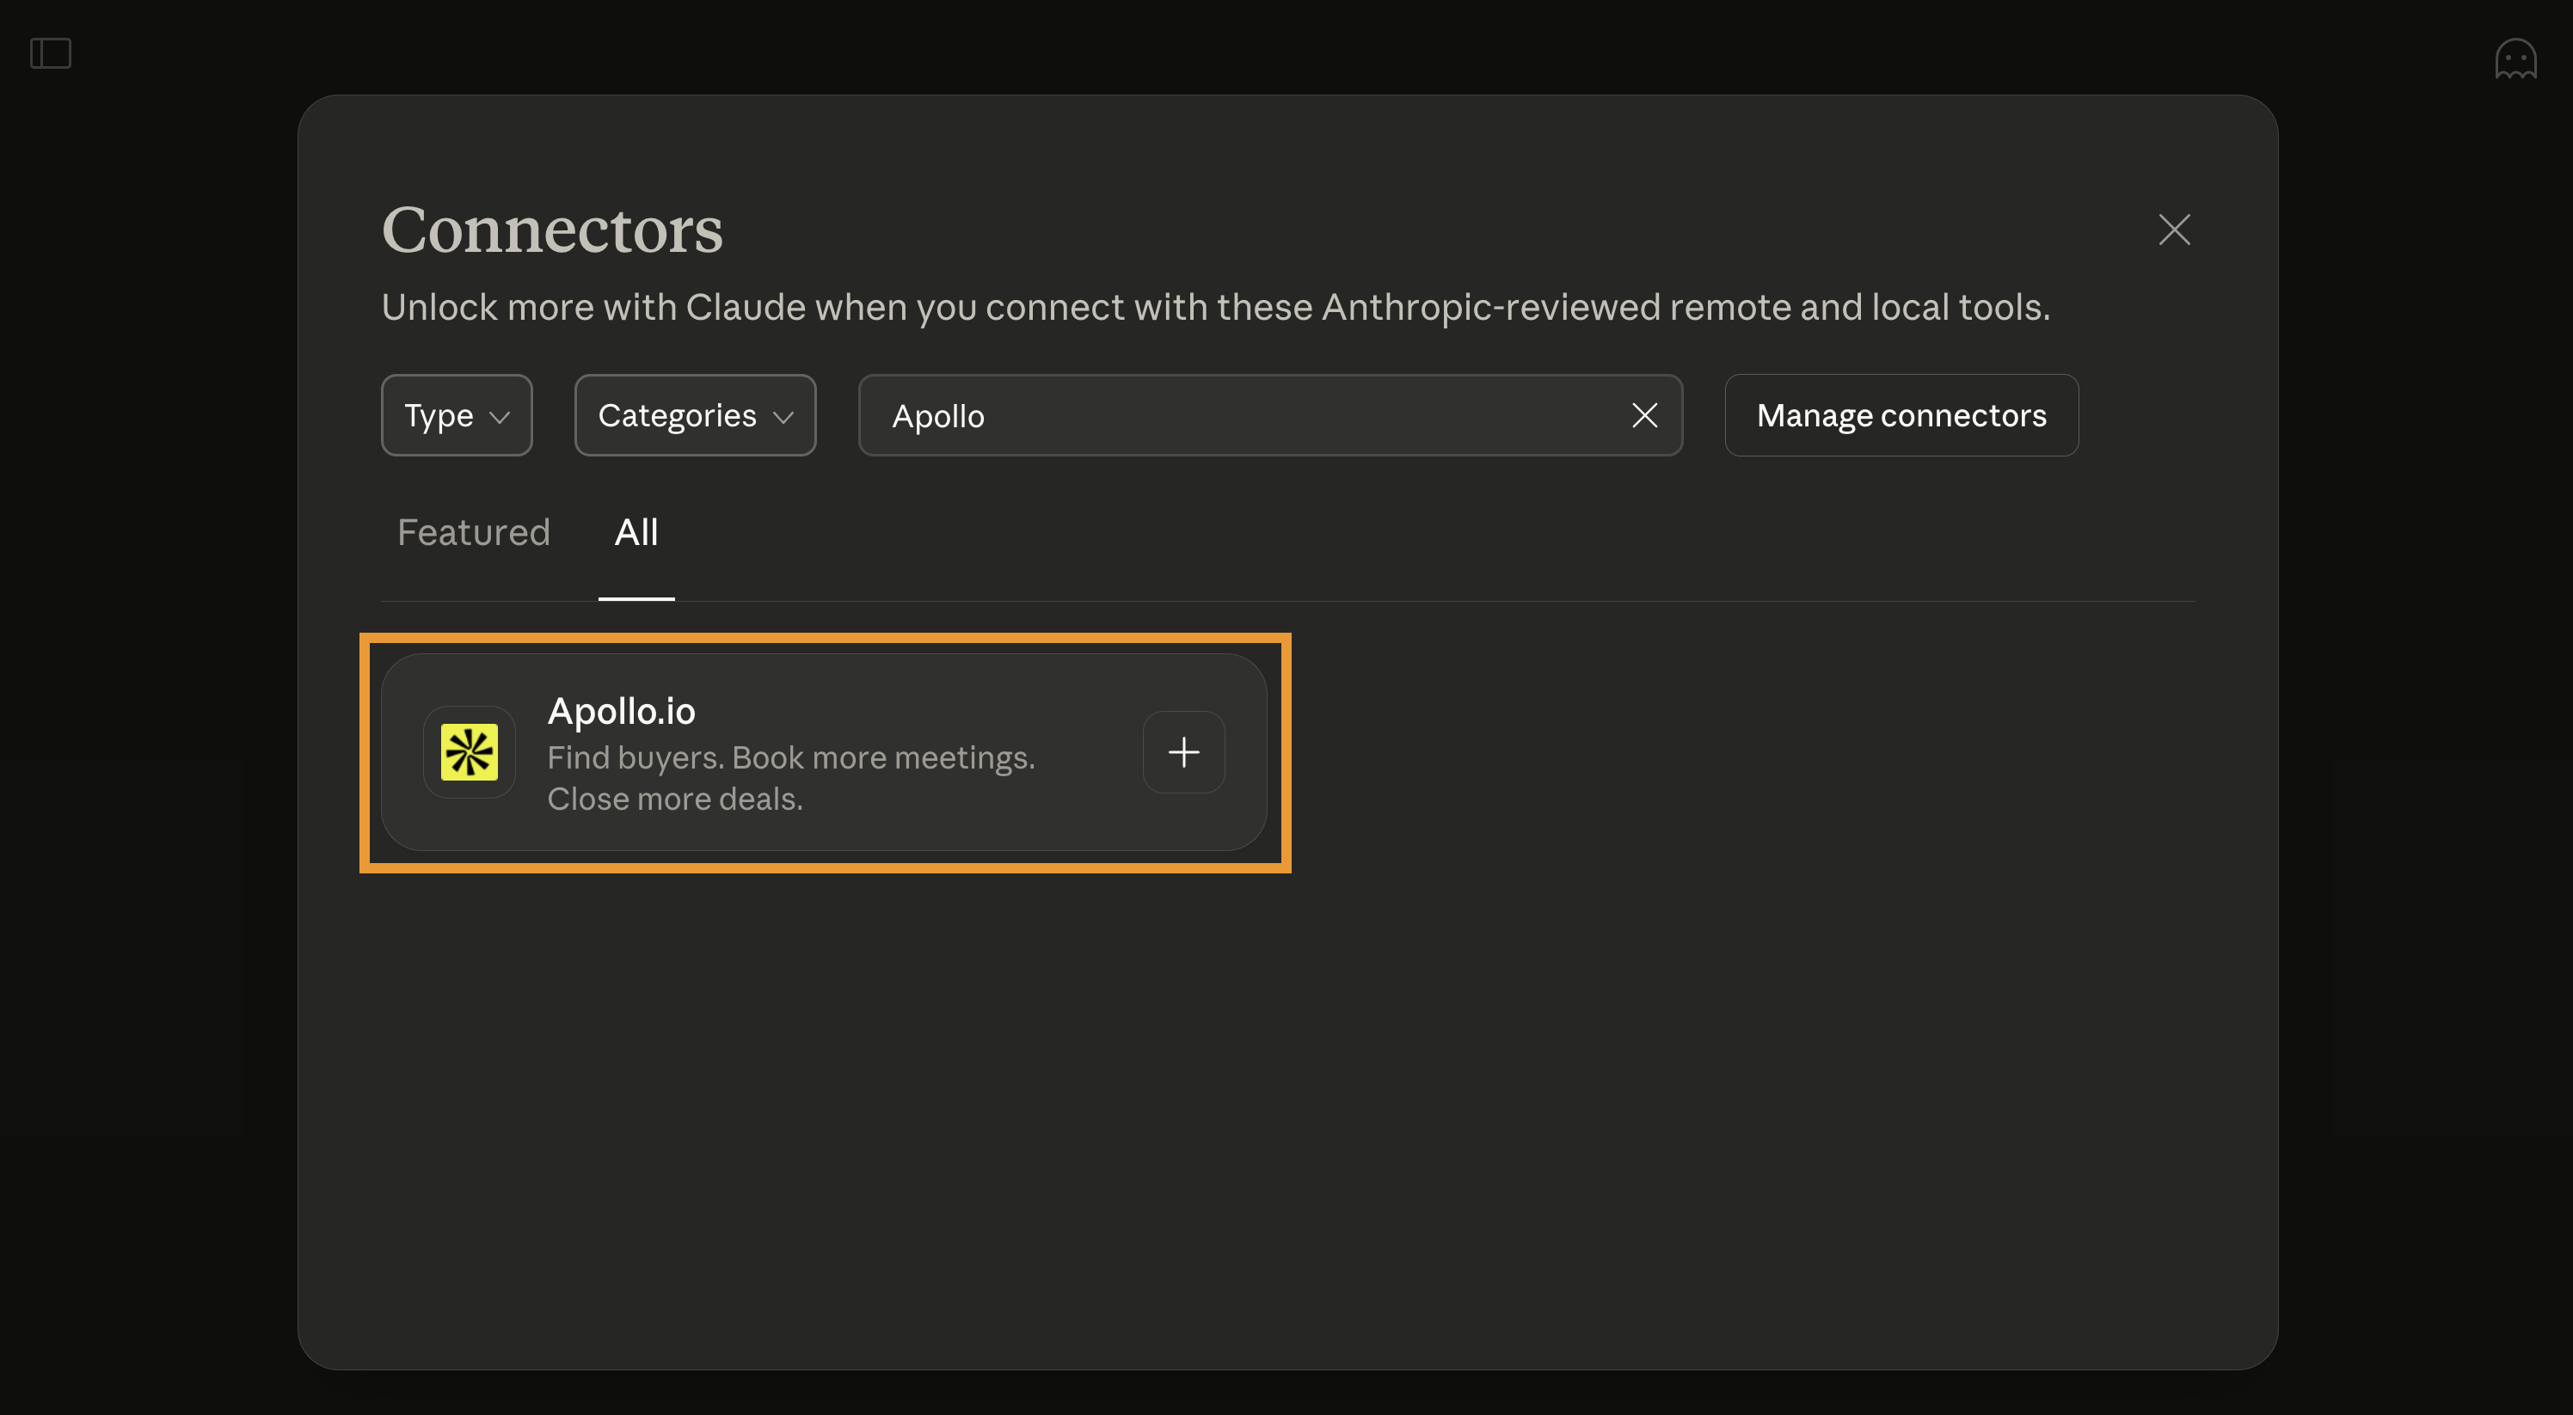Click the chevron beside Type

point(500,418)
